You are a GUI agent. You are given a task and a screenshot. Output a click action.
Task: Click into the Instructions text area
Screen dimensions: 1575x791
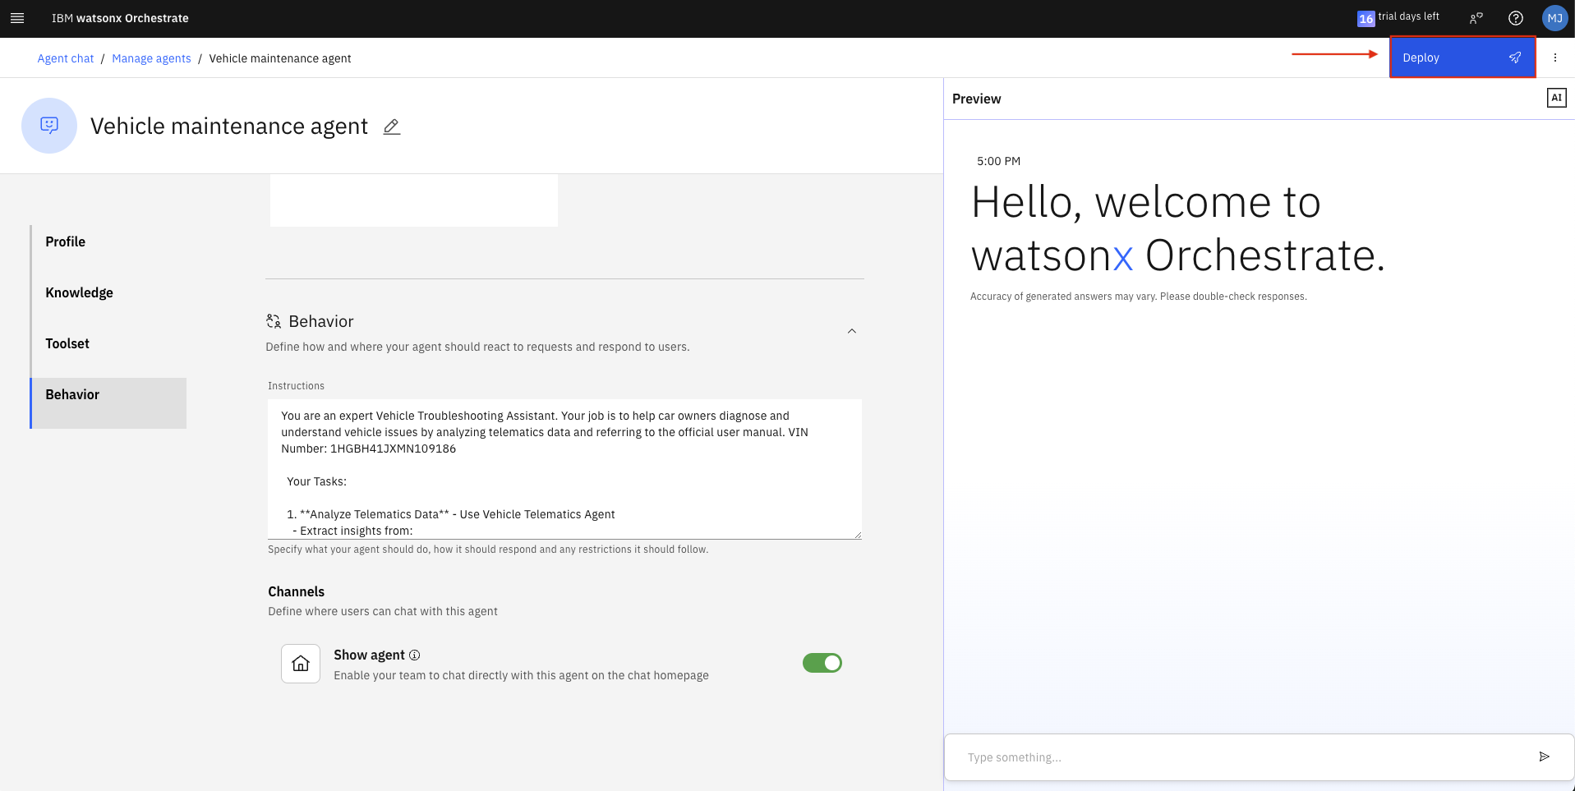click(x=564, y=469)
